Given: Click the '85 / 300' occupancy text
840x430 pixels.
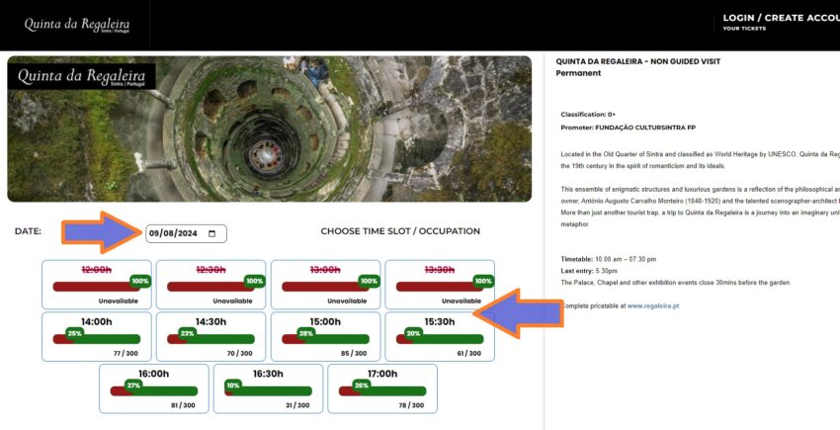Looking at the screenshot, I should [x=354, y=353].
